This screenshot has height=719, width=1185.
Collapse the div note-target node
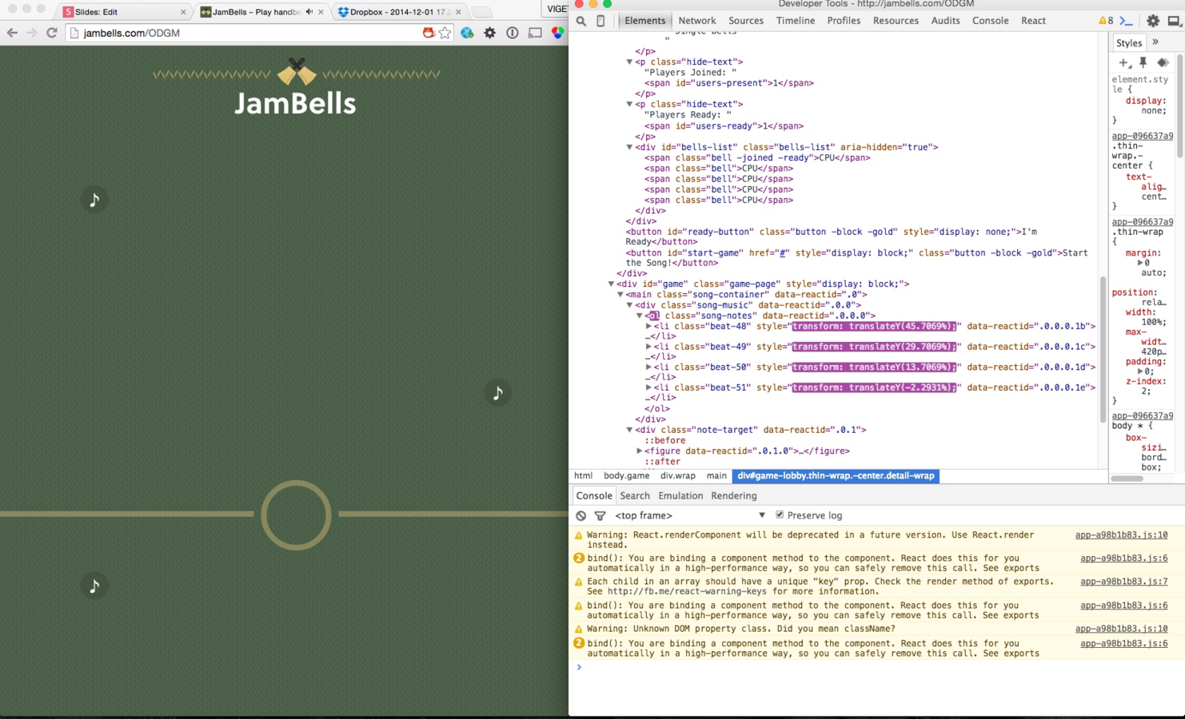[629, 430]
